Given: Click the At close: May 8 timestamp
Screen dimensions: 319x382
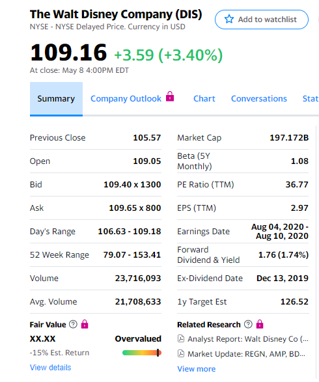Looking at the screenshot, I should 79,70.
